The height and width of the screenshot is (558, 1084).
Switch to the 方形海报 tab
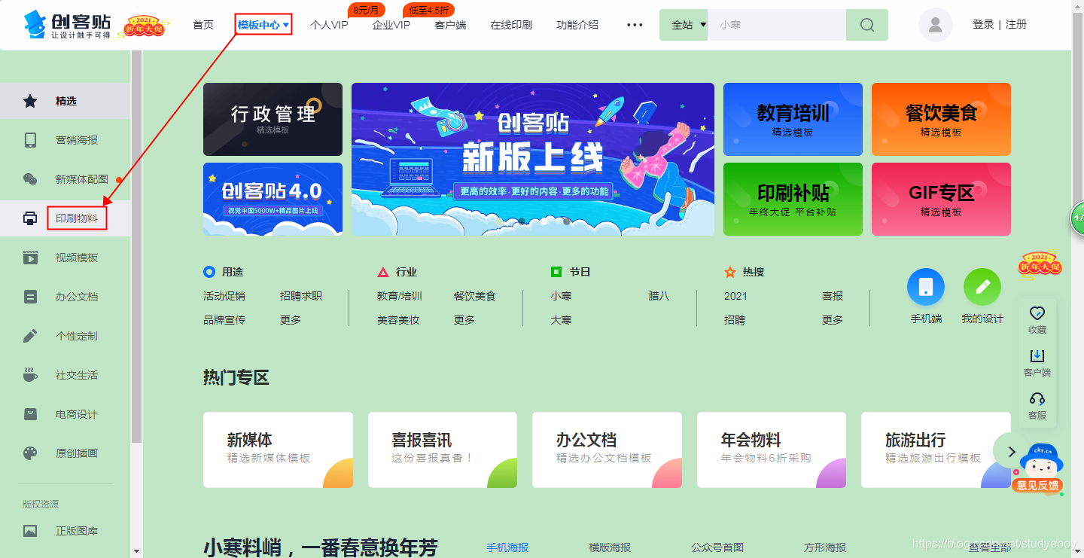coord(825,547)
